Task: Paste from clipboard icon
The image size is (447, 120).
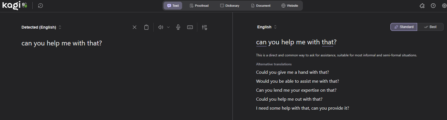Action: (x=146, y=27)
